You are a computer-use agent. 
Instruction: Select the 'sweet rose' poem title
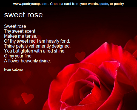pos(23,15)
